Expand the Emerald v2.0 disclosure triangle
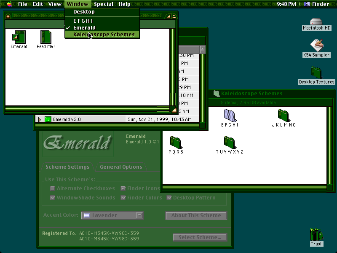Image resolution: width=337 pixels, height=253 pixels. 40,119
